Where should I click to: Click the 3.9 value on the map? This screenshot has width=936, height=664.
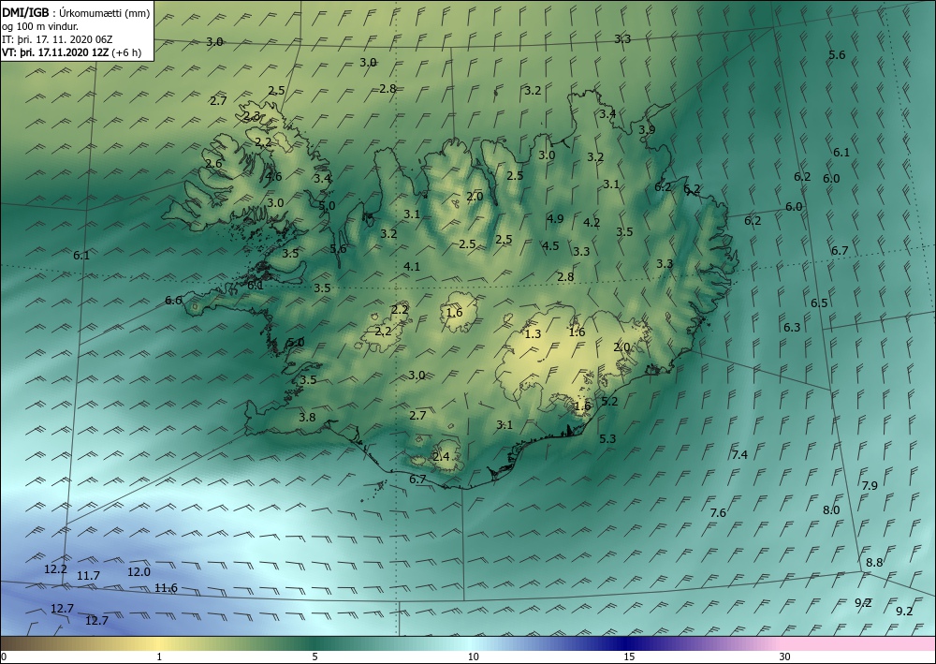pyautogui.click(x=647, y=129)
